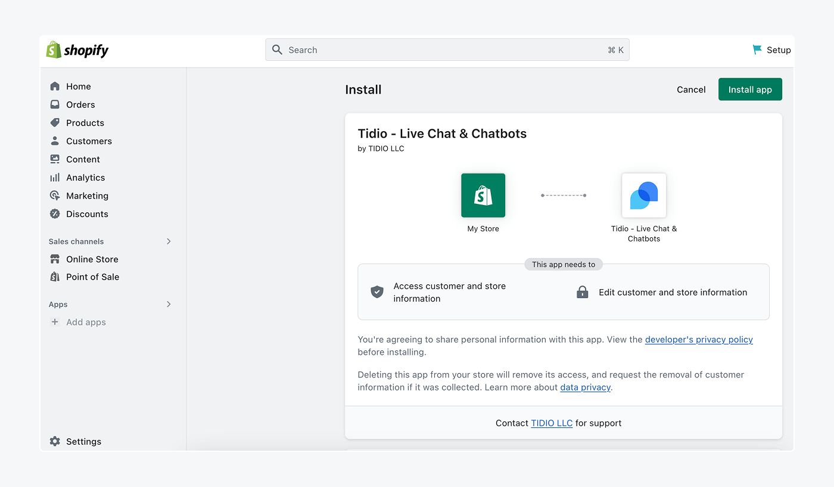Click the Apps section label
This screenshot has height=487, width=834.
tap(58, 305)
